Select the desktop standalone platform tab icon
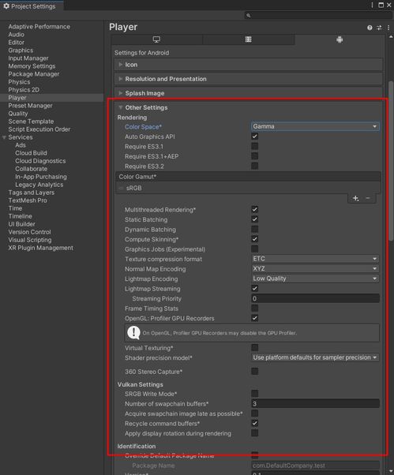This screenshot has height=475, width=394. click(156, 39)
